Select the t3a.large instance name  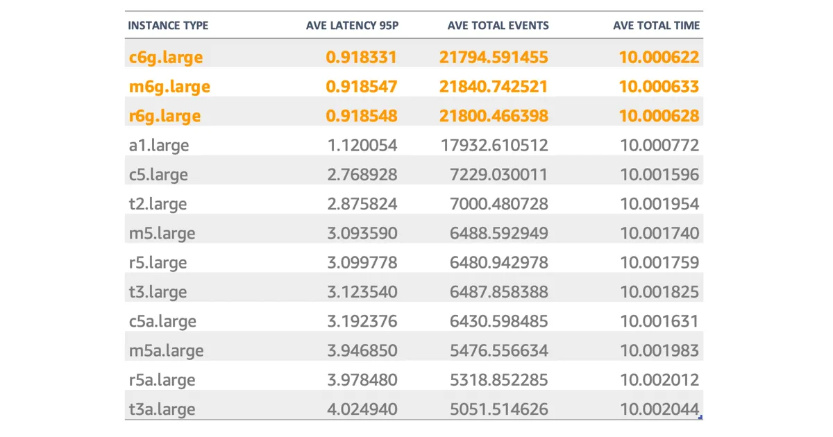click(x=162, y=409)
